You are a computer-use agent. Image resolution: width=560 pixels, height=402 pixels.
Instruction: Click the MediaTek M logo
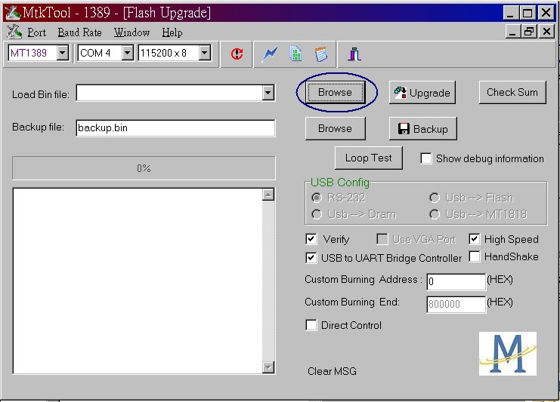[508, 354]
